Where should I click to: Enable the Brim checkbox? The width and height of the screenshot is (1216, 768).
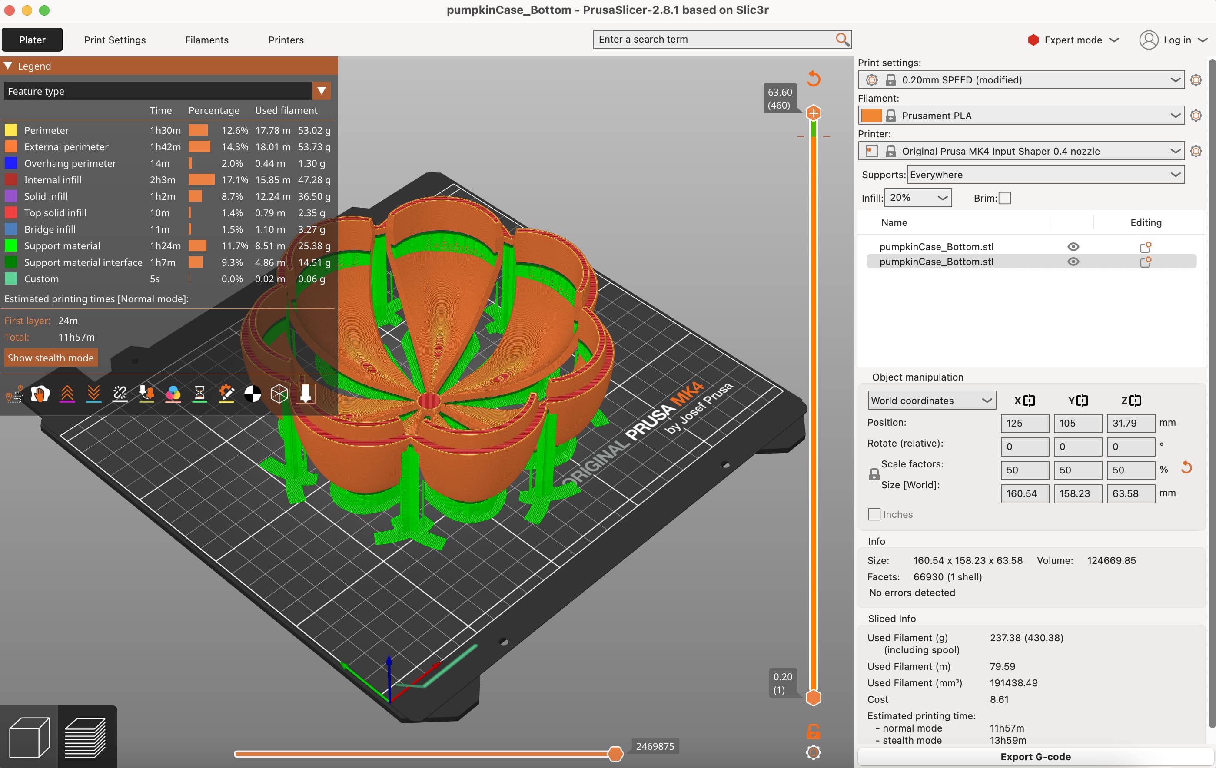coord(1005,199)
